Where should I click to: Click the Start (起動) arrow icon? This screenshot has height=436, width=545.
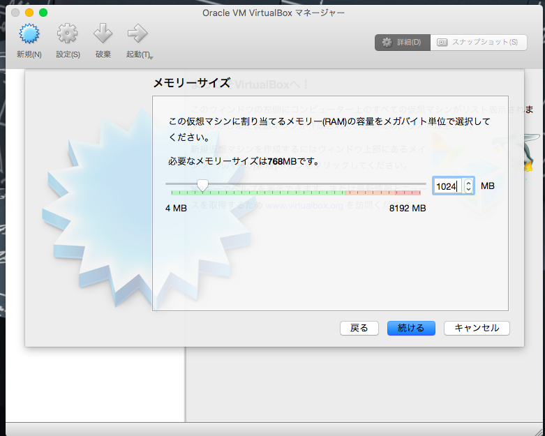tap(137, 33)
